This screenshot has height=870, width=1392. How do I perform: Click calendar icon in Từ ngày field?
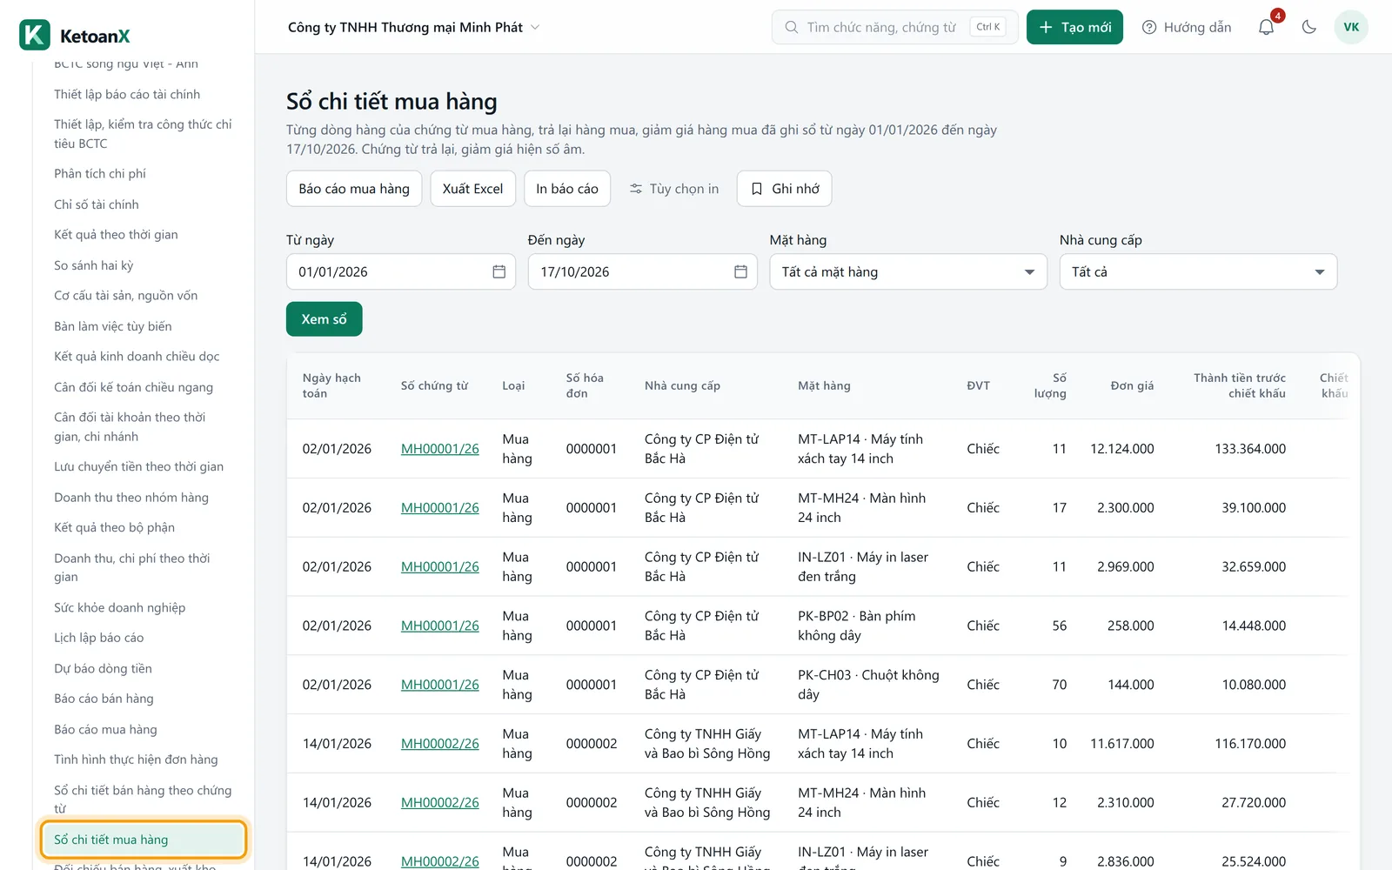pos(499,271)
